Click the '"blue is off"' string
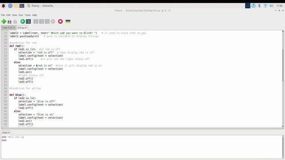 [x=46, y=101]
